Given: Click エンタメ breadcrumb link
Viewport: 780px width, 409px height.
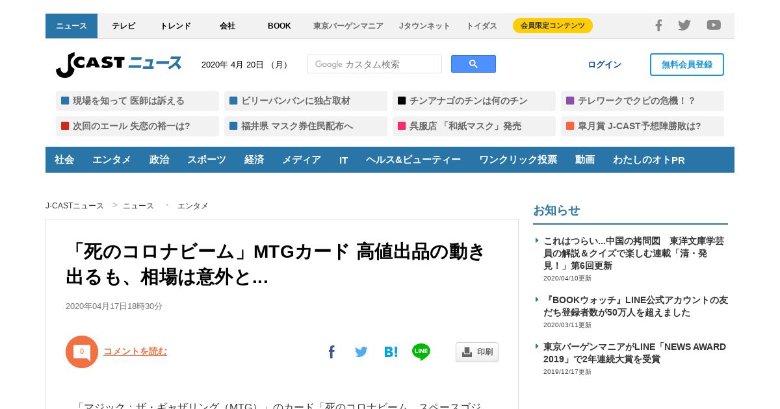Looking at the screenshot, I should [x=193, y=206].
